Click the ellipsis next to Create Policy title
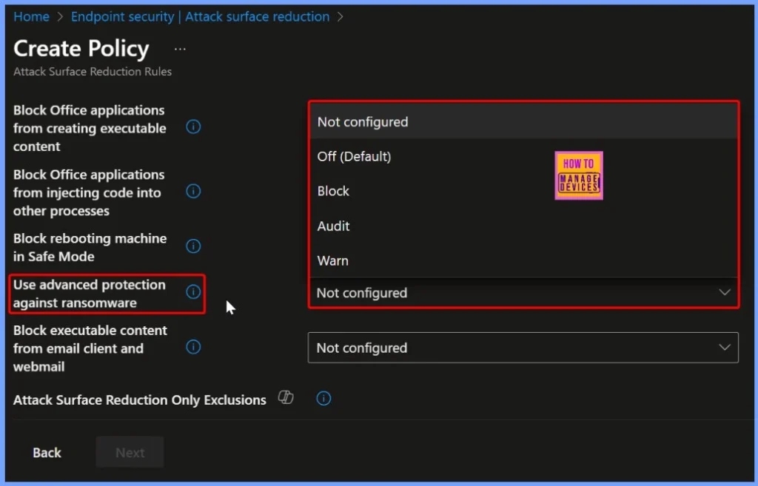 pyautogui.click(x=179, y=49)
